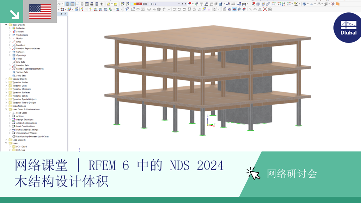
Task: Select Solids in the navigator tree
Action: [x=19, y=59]
